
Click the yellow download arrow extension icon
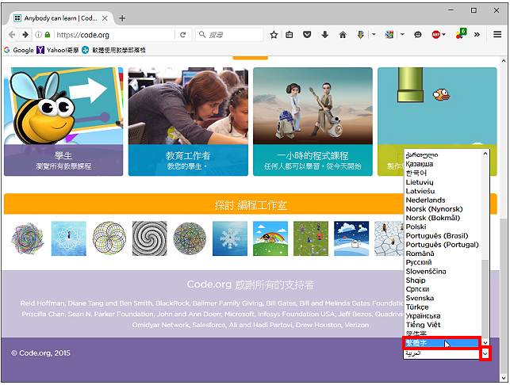pyautogui.click(x=361, y=34)
